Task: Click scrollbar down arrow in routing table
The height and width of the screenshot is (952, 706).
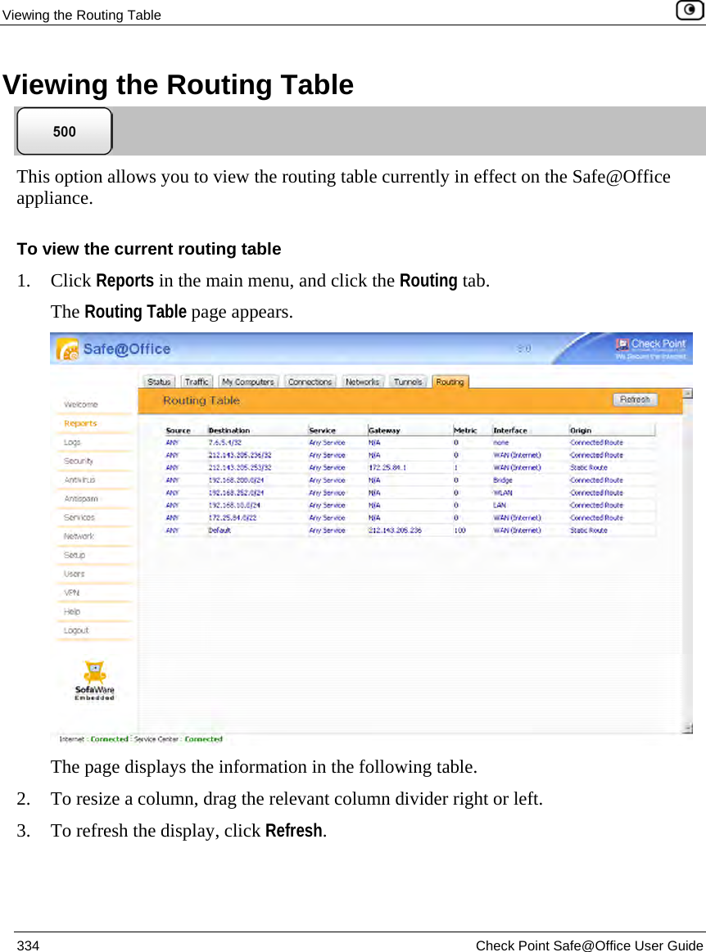Action: tap(688, 728)
